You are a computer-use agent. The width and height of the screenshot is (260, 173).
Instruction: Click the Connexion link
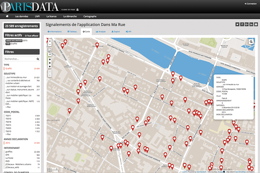coord(251,4)
